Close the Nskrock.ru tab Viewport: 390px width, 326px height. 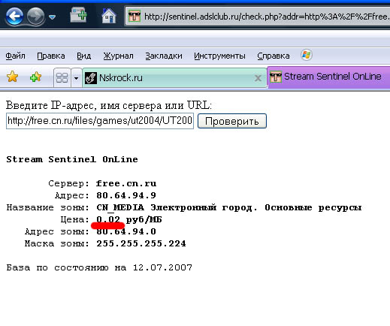coord(258,78)
